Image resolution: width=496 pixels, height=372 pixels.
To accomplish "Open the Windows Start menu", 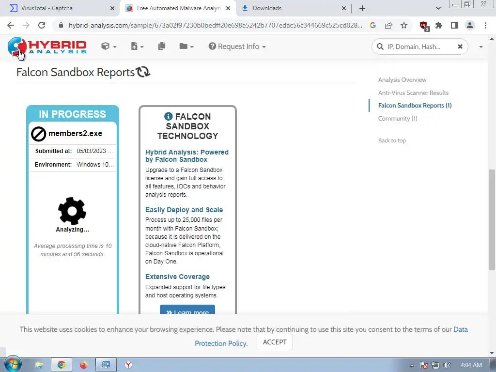I will coord(13,364).
